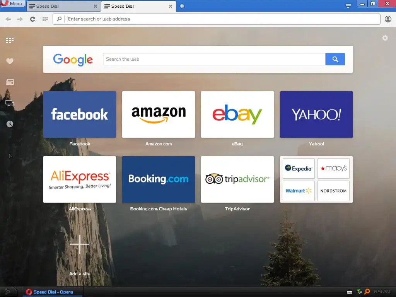Click the Add a site plus tile
The height and width of the screenshot is (297, 396).
tap(80, 244)
